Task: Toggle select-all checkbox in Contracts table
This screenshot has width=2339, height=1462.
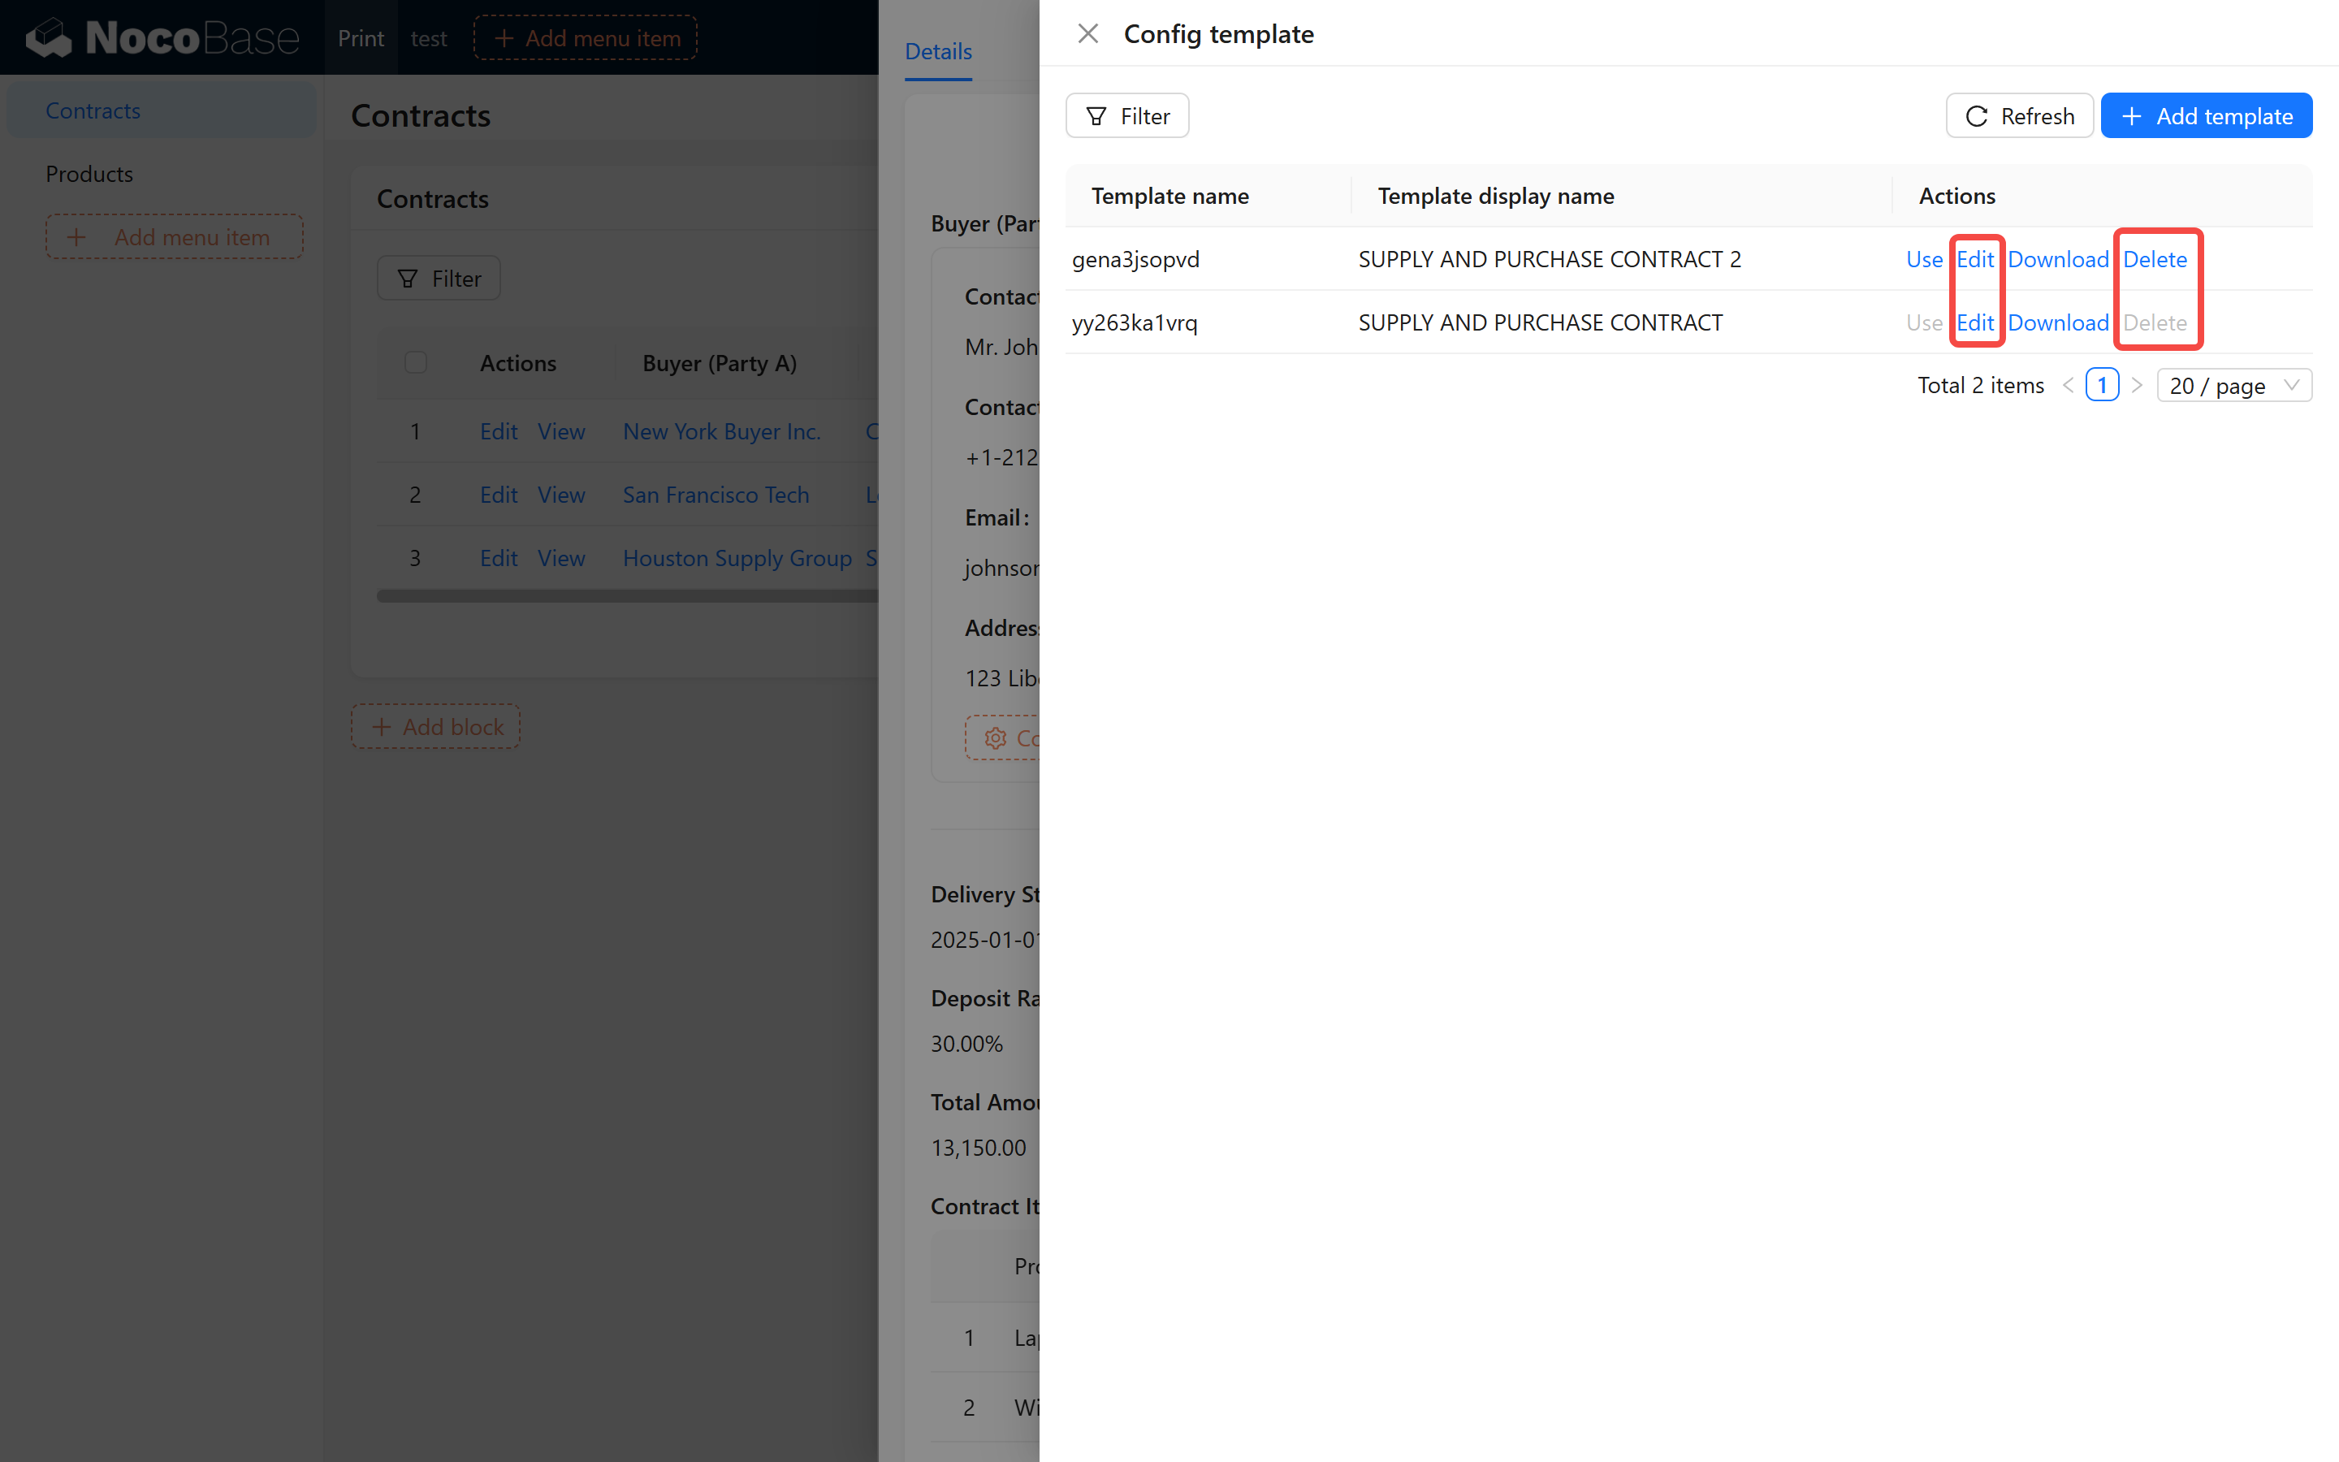Action: 416,362
